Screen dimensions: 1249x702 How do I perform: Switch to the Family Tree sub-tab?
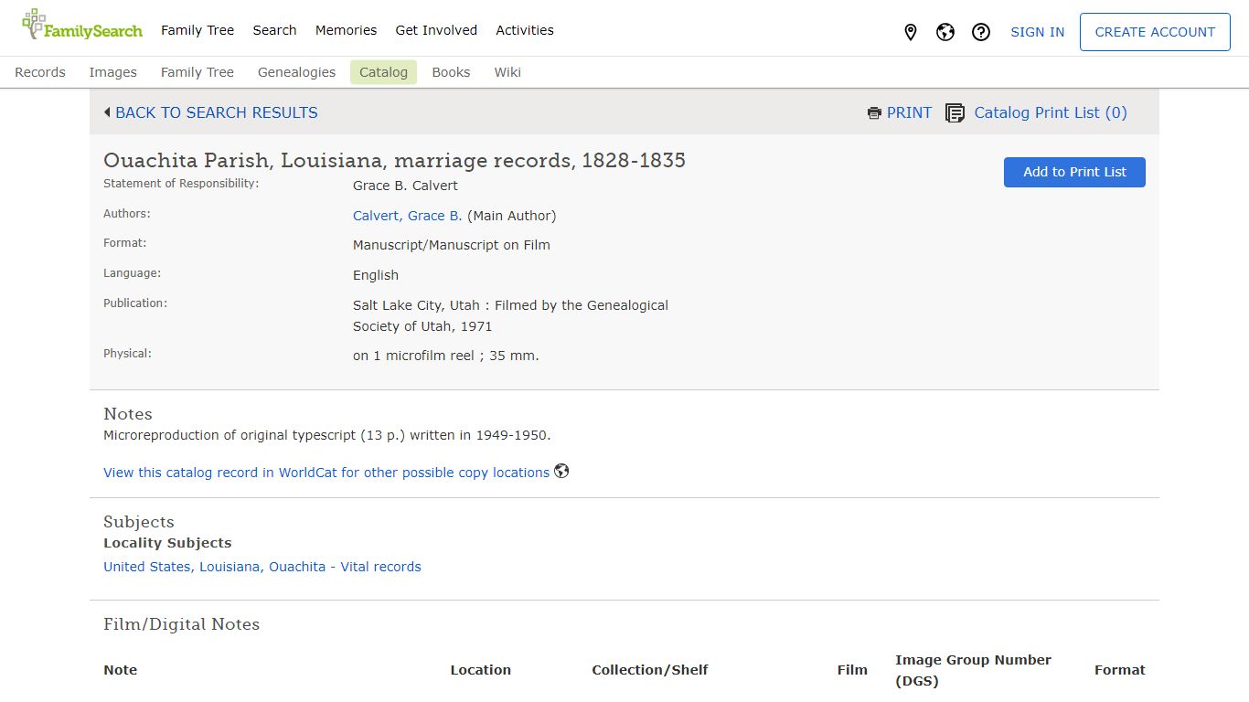[197, 72]
